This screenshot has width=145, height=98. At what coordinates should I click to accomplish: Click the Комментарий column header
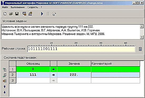tap(115, 63)
